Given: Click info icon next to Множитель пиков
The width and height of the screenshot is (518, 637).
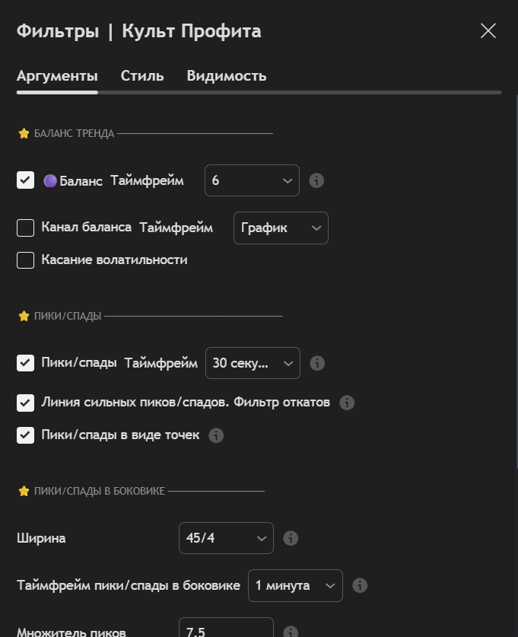Looking at the screenshot, I should click(x=291, y=631).
